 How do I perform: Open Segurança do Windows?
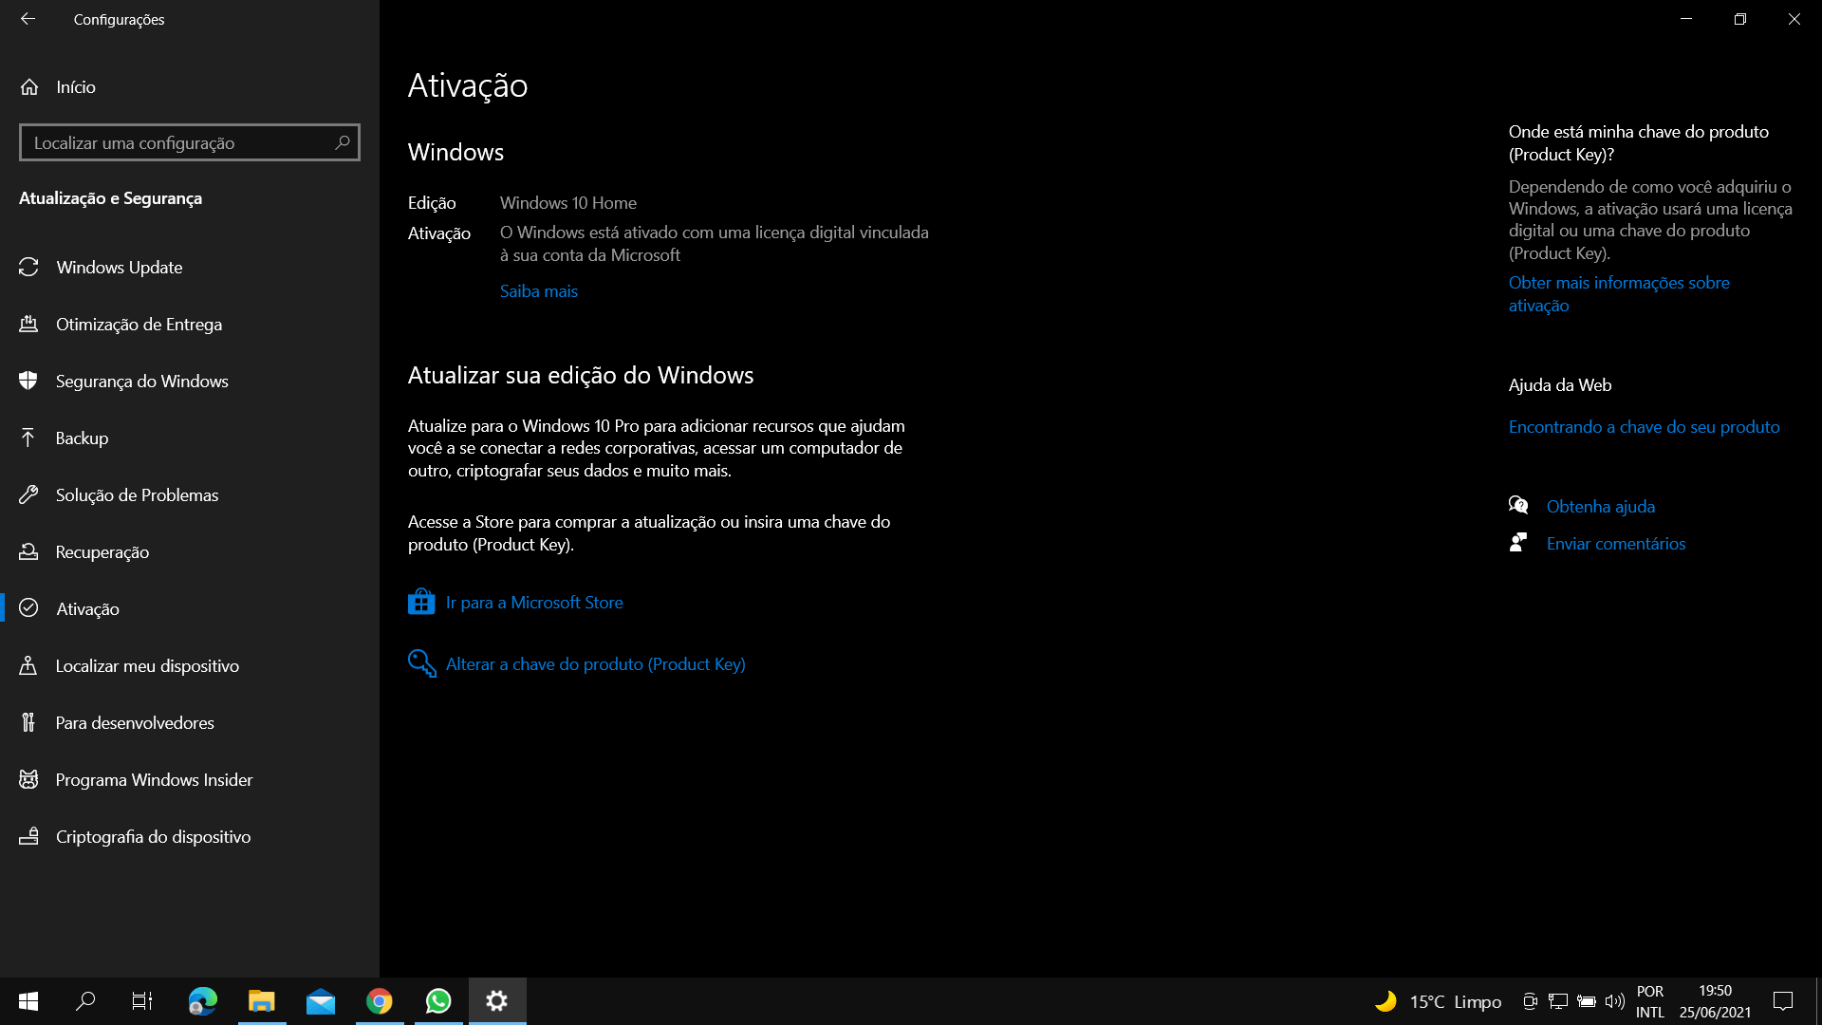tap(141, 381)
